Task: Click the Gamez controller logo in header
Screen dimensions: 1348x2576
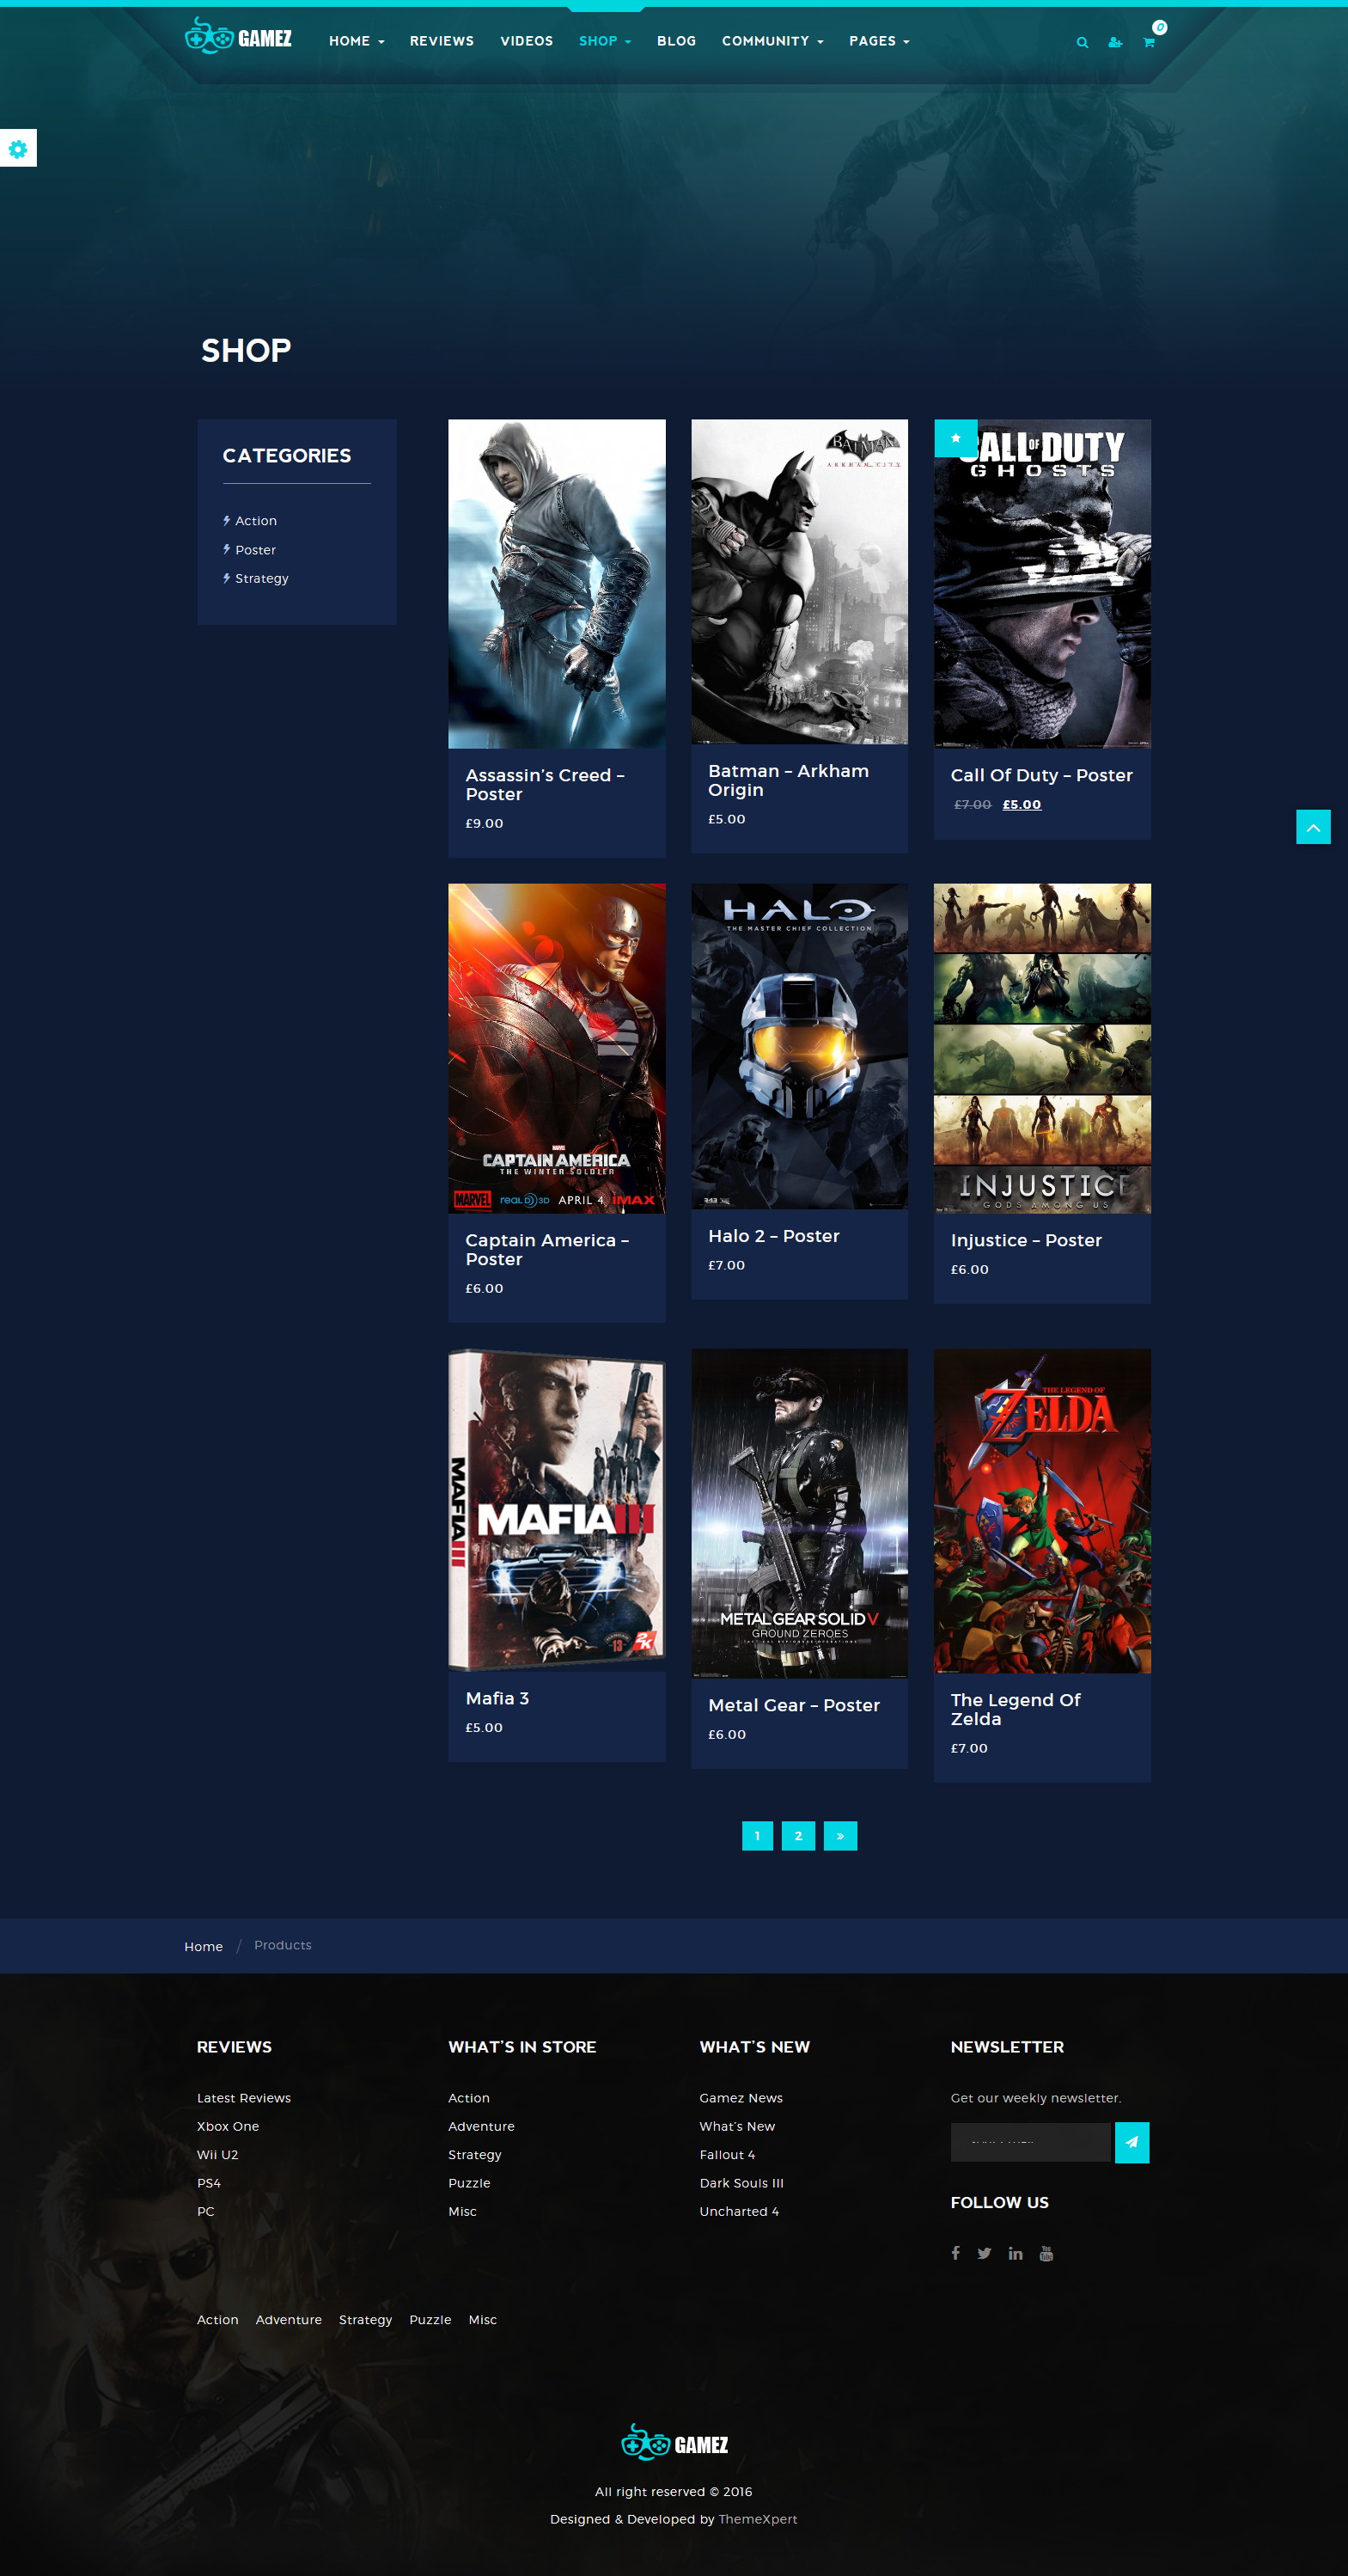Action: point(239,37)
